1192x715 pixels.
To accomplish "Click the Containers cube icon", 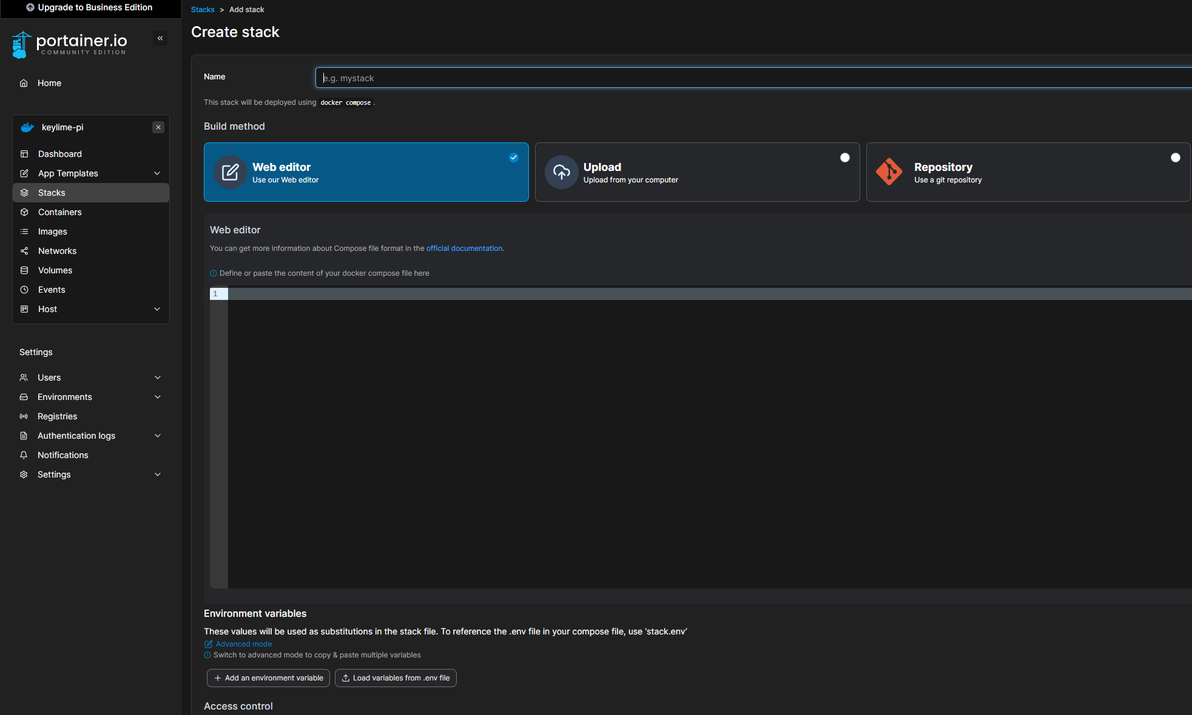I will [24, 212].
